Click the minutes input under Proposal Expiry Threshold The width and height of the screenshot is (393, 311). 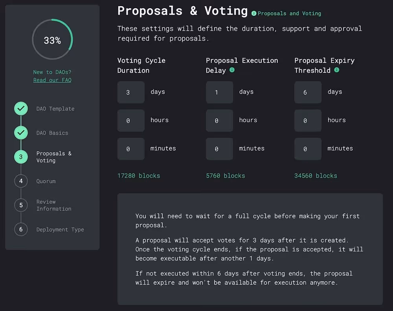(308, 149)
